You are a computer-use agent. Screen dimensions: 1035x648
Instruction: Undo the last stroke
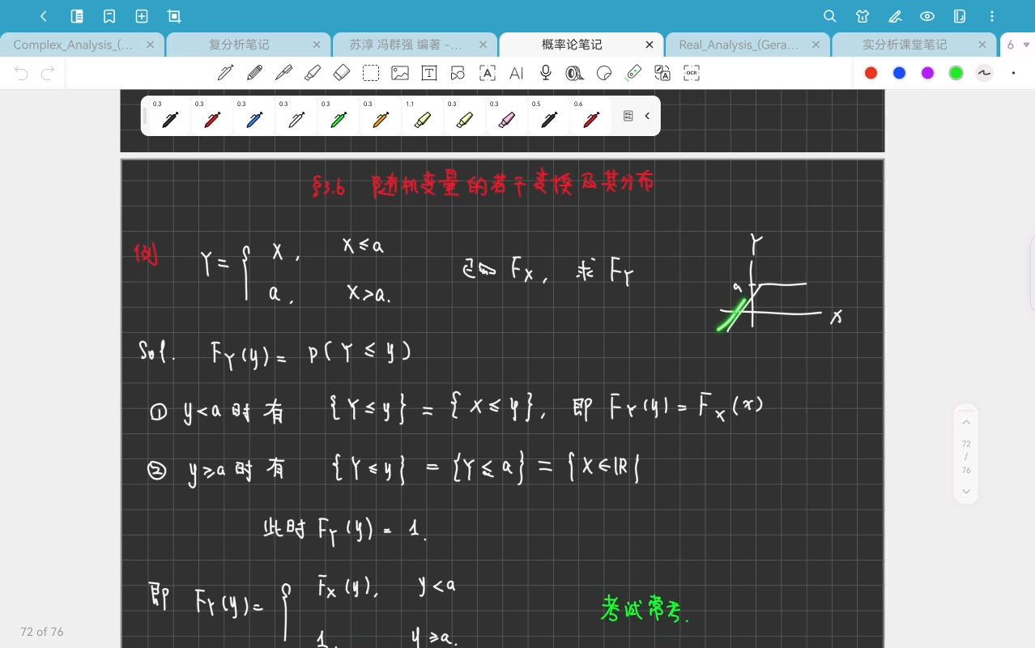[x=22, y=74]
